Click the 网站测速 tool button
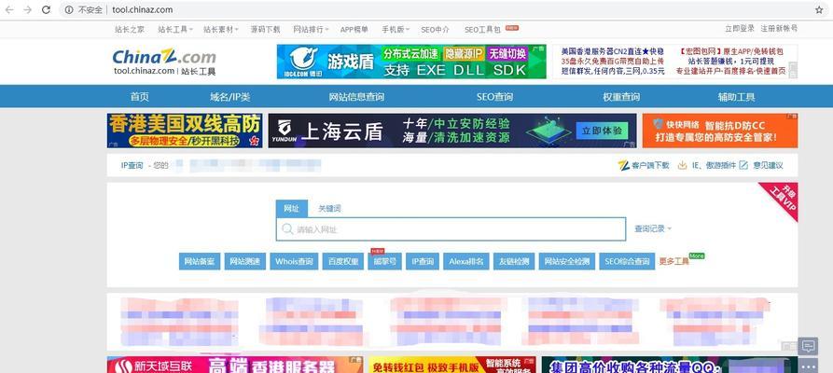833x373 pixels. [245, 261]
